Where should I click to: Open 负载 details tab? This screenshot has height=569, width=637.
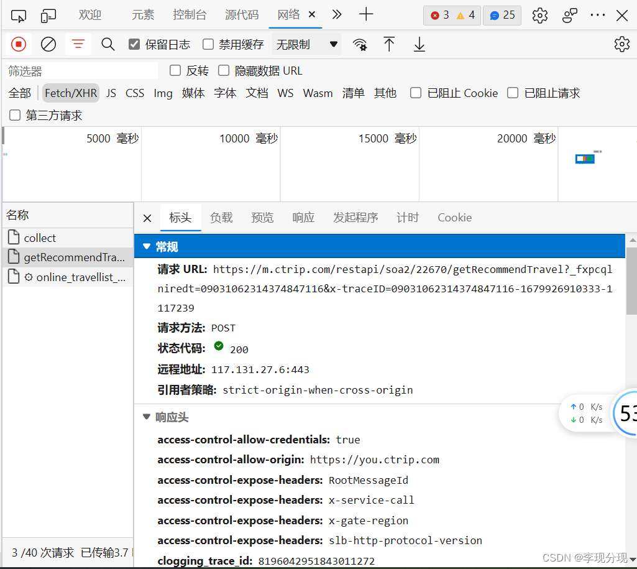click(x=221, y=218)
